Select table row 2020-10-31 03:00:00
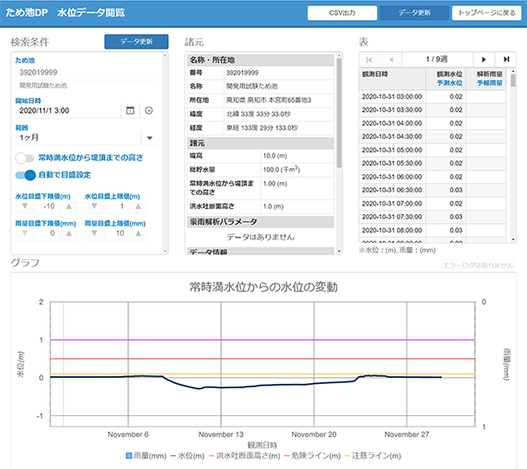The width and height of the screenshot is (527, 469). click(433, 97)
